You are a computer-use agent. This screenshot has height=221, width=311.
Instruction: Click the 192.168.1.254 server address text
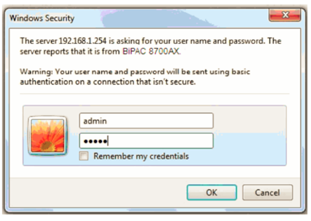pos(83,41)
